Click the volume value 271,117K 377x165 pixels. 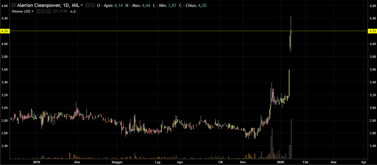pyautogui.click(x=60, y=11)
